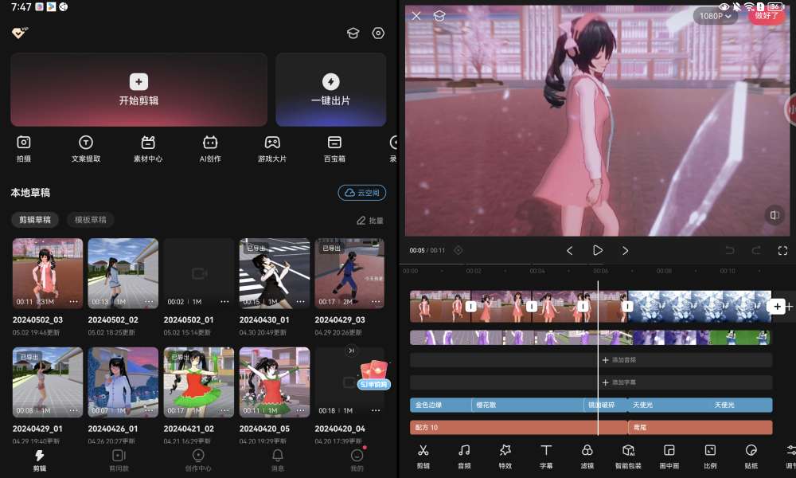Open more options for draft 20240502_03
This screenshot has width=796, height=478.
click(73, 302)
